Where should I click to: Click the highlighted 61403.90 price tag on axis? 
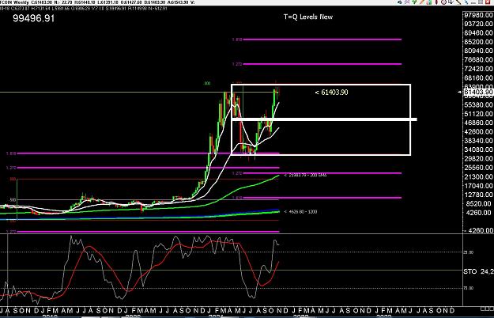(478, 92)
